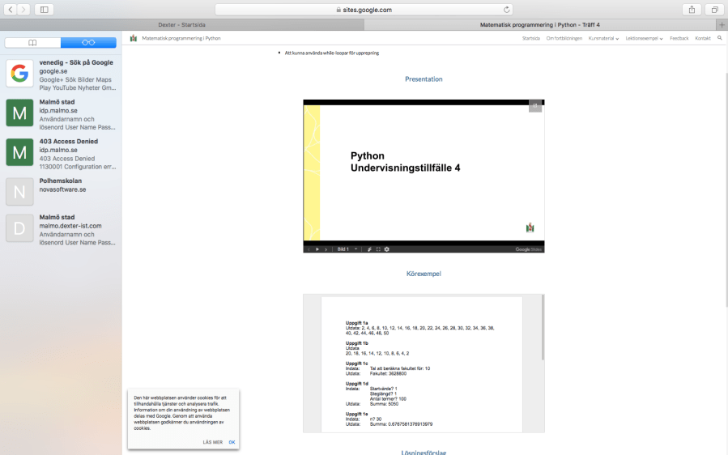Viewport: 728px width, 455px height.
Task: Expand the Lektionsexempel menu
Action: click(x=644, y=38)
